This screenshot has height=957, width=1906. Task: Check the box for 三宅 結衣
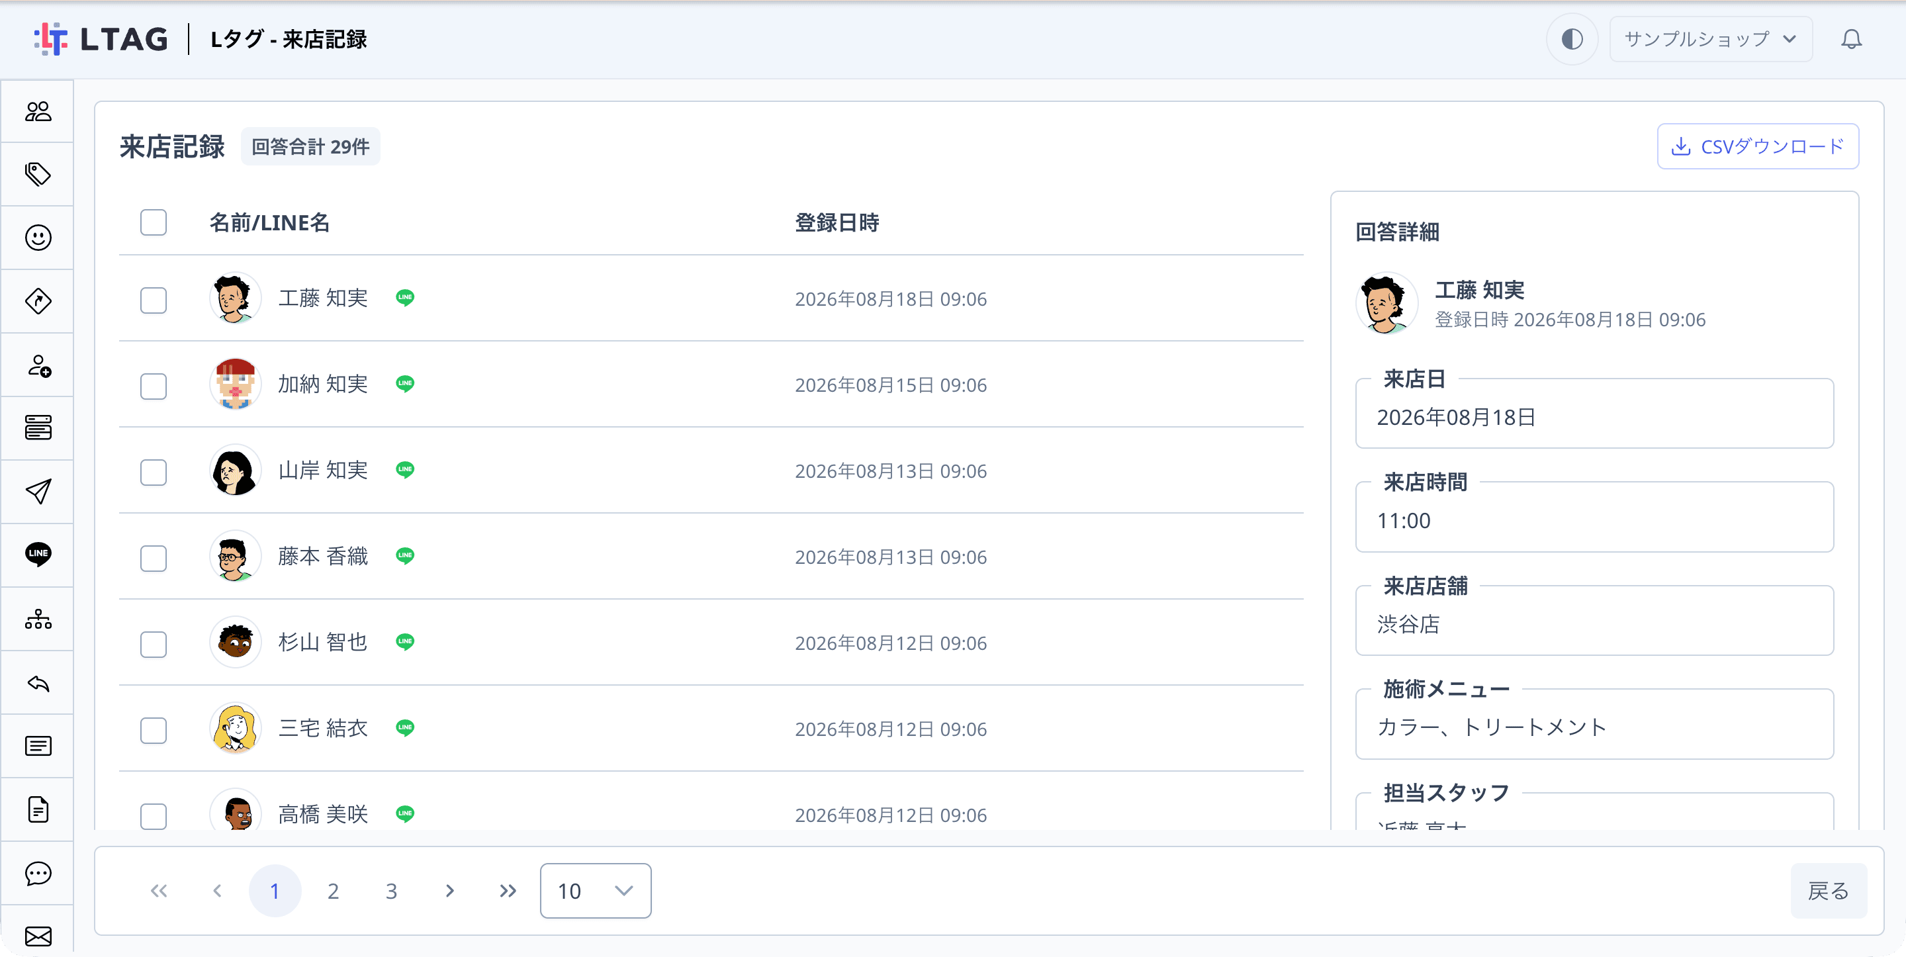pyautogui.click(x=153, y=730)
